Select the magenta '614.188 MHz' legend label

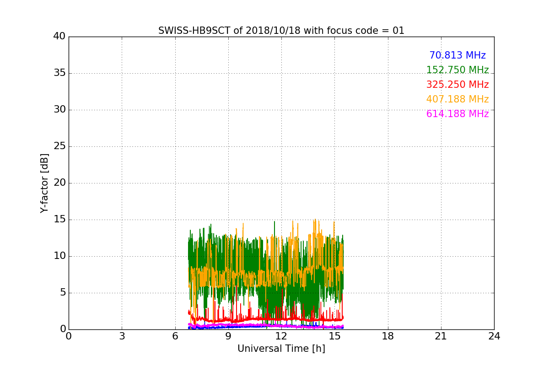457,114
